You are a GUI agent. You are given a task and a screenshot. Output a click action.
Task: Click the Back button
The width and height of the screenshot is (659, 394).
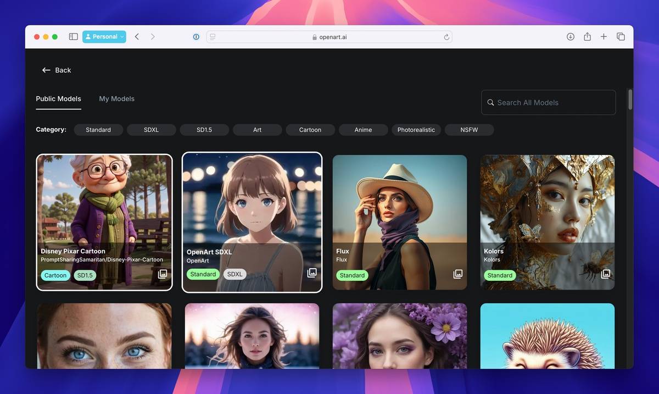tap(57, 70)
